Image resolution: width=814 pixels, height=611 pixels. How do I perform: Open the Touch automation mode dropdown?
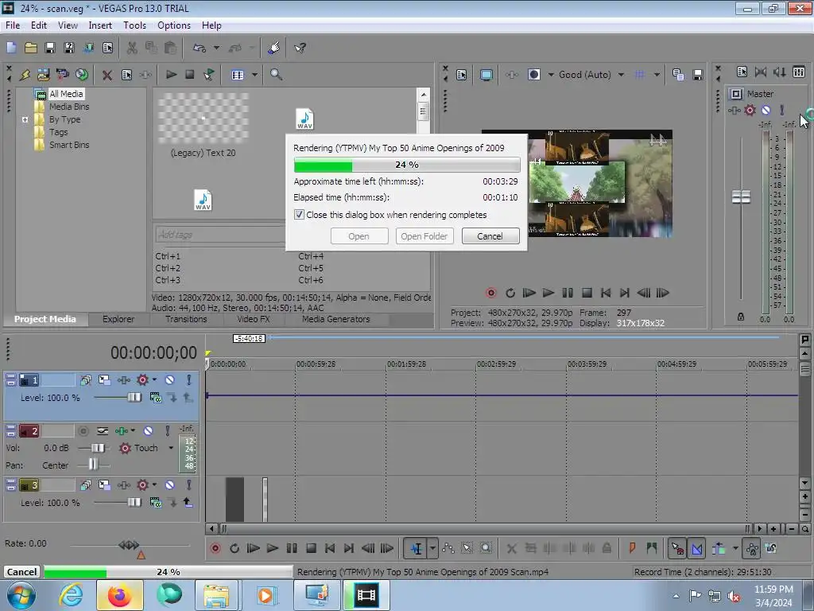point(171,448)
